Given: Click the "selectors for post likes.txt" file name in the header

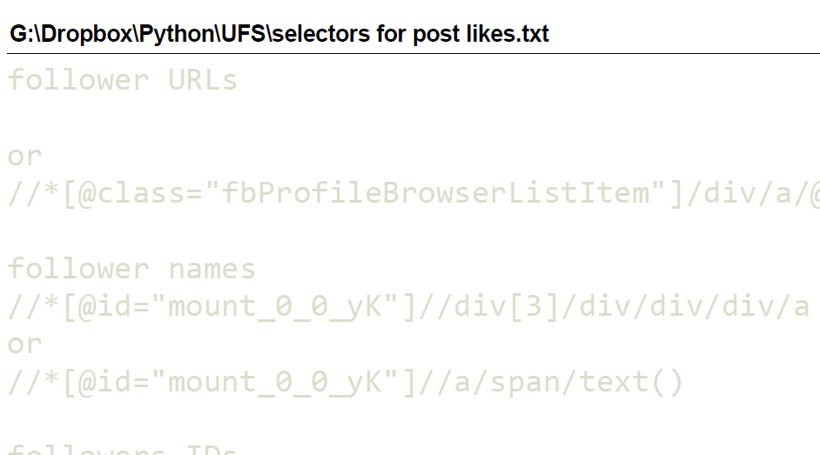Looking at the screenshot, I should coord(411,34).
